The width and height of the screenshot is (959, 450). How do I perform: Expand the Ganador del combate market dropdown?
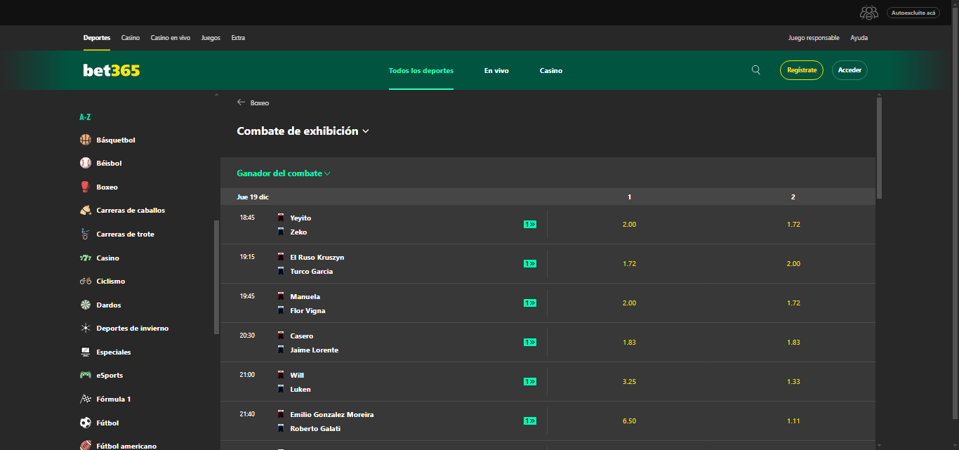tap(284, 173)
